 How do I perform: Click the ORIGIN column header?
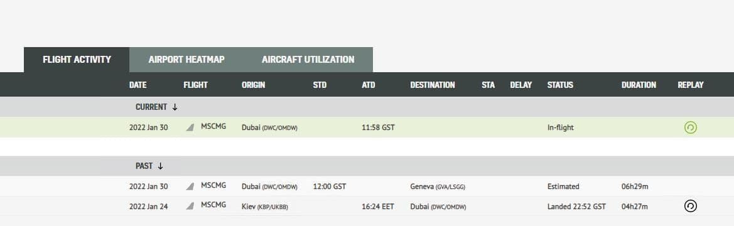pyautogui.click(x=253, y=85)
